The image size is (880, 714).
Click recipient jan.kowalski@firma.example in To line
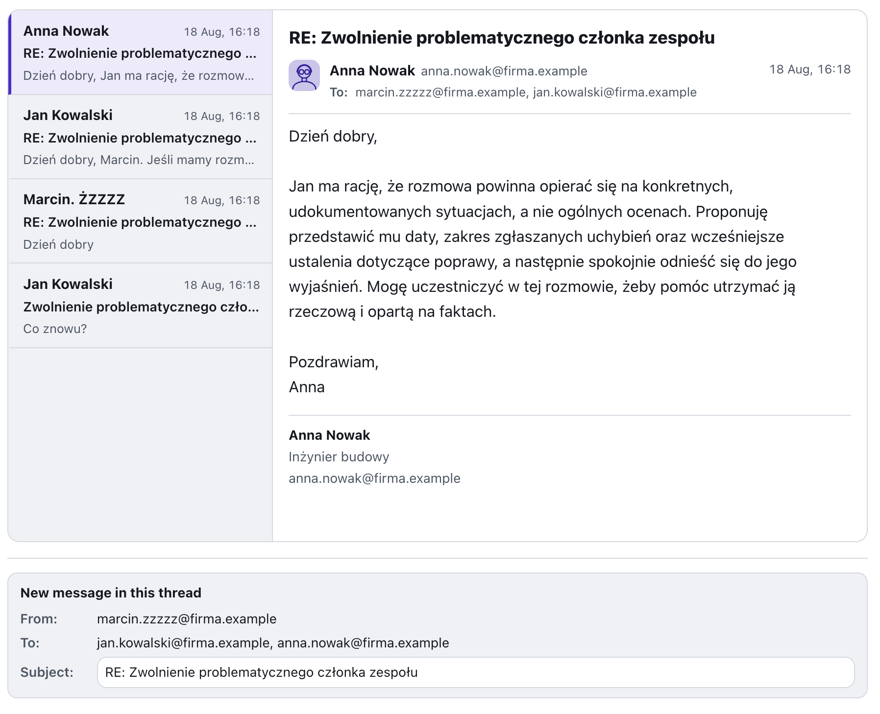(x=614, y=92)
